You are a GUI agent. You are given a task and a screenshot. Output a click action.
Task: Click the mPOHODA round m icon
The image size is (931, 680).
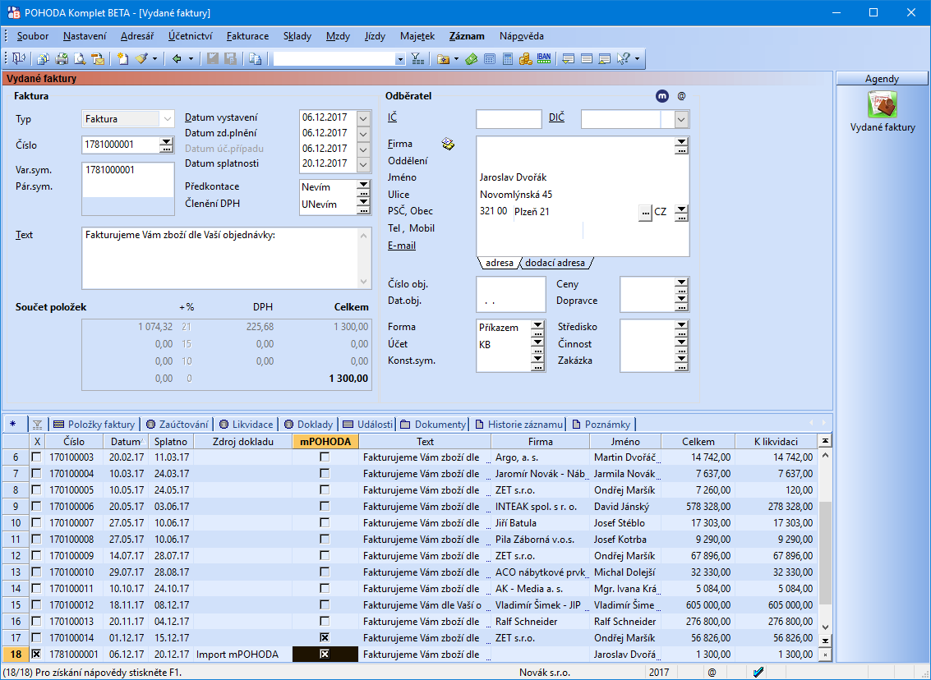[662, 96]
